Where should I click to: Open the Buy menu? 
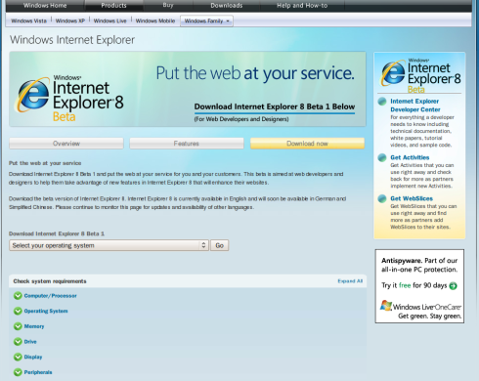(168, 6)
